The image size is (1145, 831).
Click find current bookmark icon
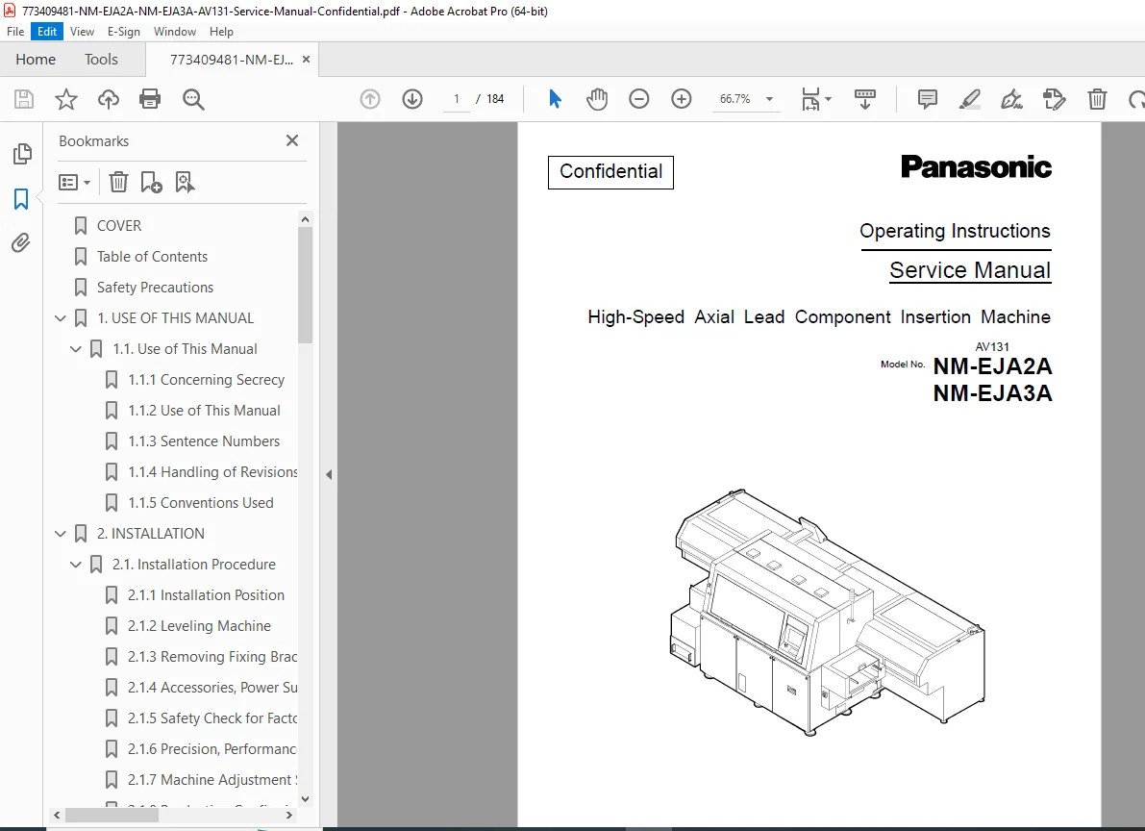click(185, 182)
